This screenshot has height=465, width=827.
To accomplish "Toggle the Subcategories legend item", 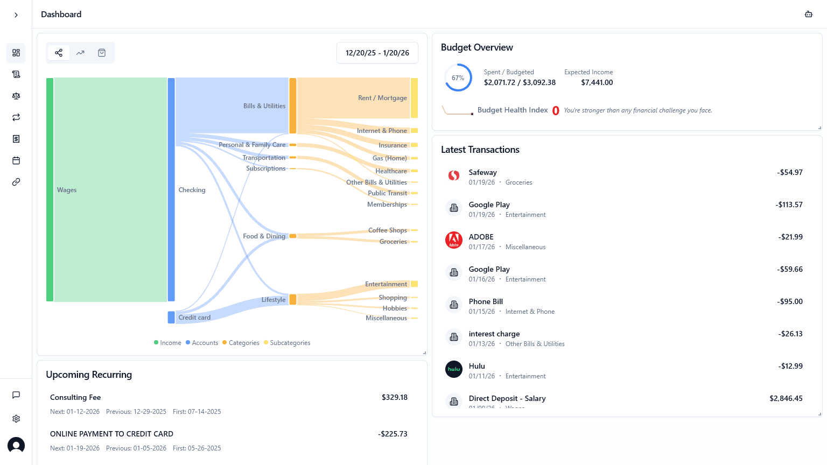I will click(x=286, y=342).
